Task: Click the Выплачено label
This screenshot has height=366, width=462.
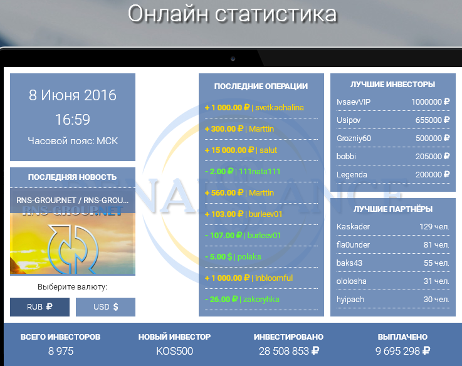Action: coord(402,337)
